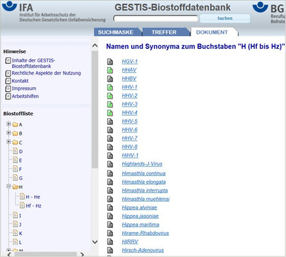Click the green document icon beside HHV-2
Screen dimensions: 286x257
pos(110,96)
